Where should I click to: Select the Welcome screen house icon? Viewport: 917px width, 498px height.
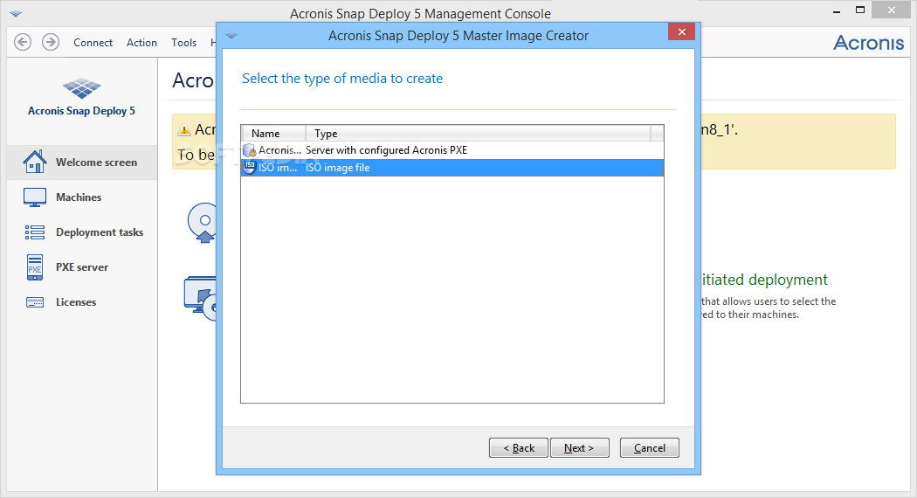[x=35, y=162]
